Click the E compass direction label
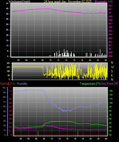 pos(112,75)
